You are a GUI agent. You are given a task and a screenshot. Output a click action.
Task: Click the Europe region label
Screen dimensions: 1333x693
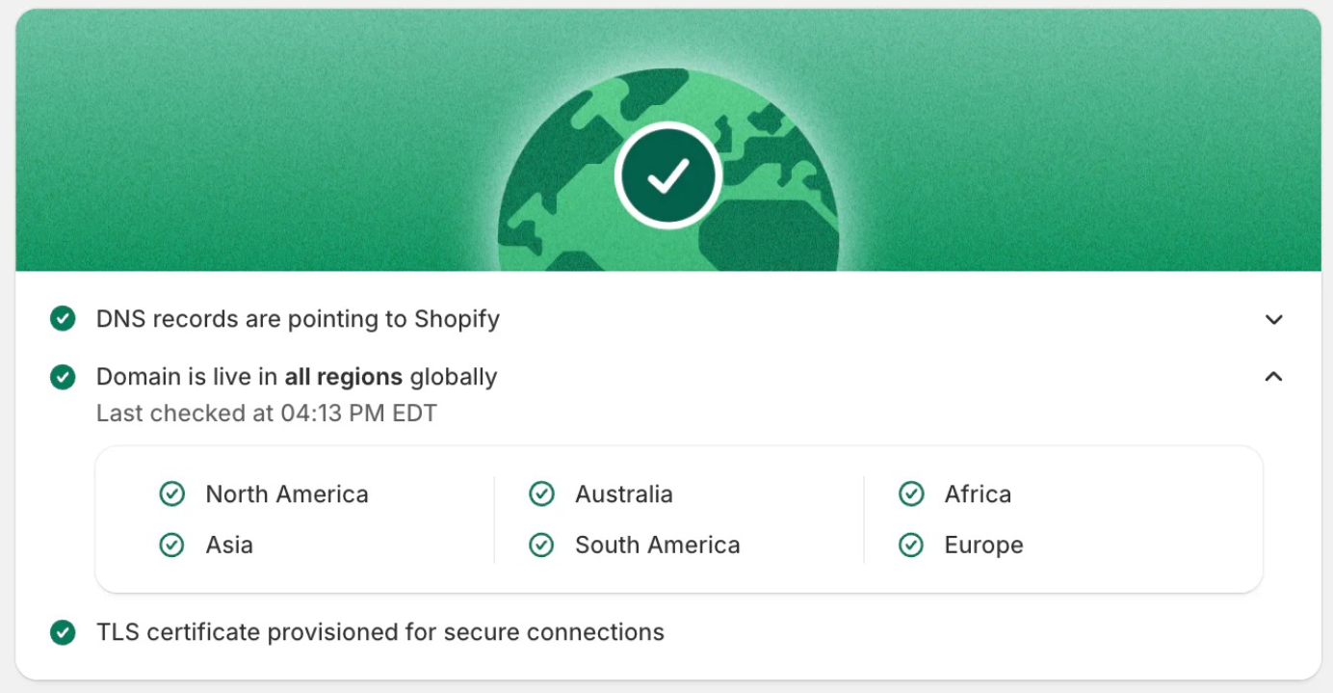click(983, 546)
